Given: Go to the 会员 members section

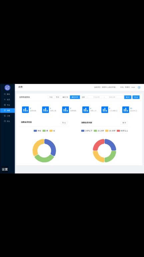Looking at the screenshot, I should (7, 99).
